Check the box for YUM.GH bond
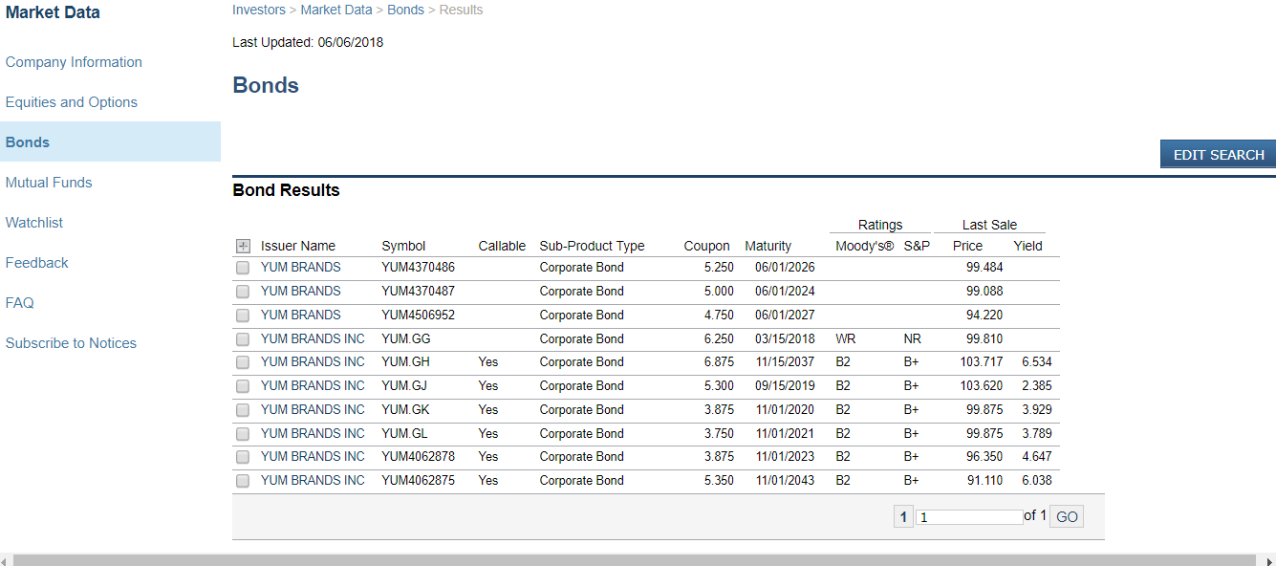1276x566 pixels. click(243, 362)
